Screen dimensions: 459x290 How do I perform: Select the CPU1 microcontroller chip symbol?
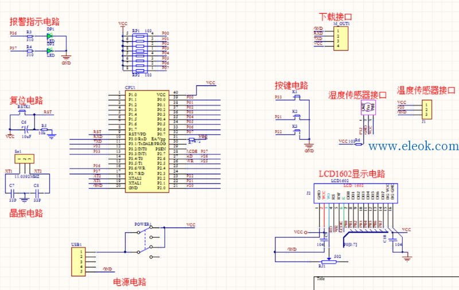(x=147, y=141)
